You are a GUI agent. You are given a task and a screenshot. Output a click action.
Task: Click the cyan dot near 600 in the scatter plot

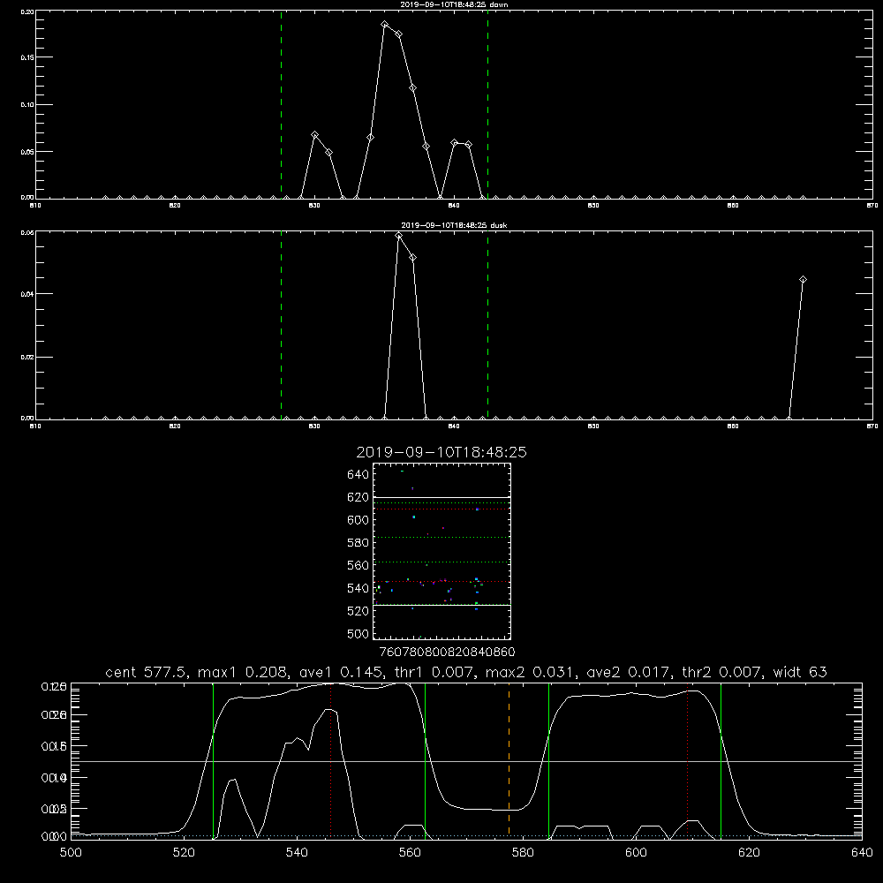[x=414, y=517]
